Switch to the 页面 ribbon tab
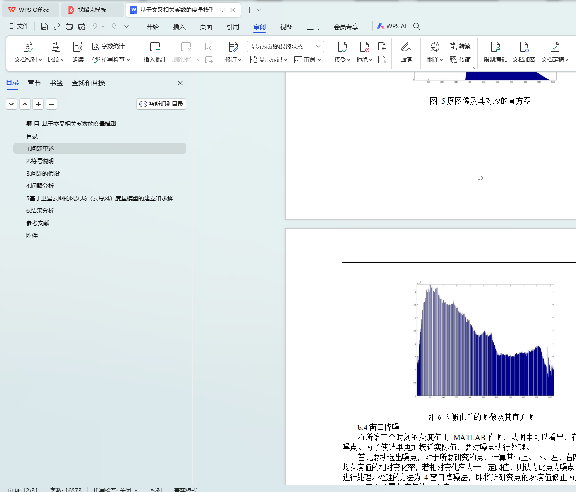Screen dimensions: 576x492 click(206, 27)
